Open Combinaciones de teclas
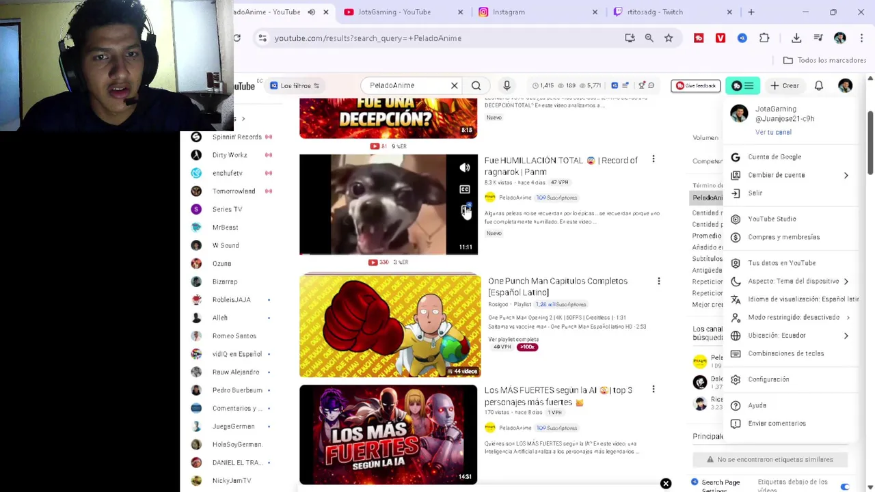The image size is (875, 492). [790, 353]
